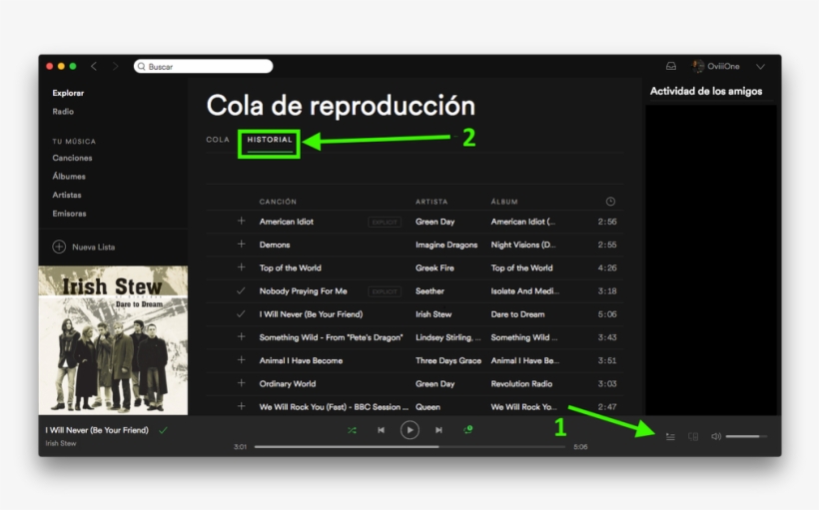This screenshot has width=819, height=510.
Task: Switch to the Cola tab
Action: point(218,140)
